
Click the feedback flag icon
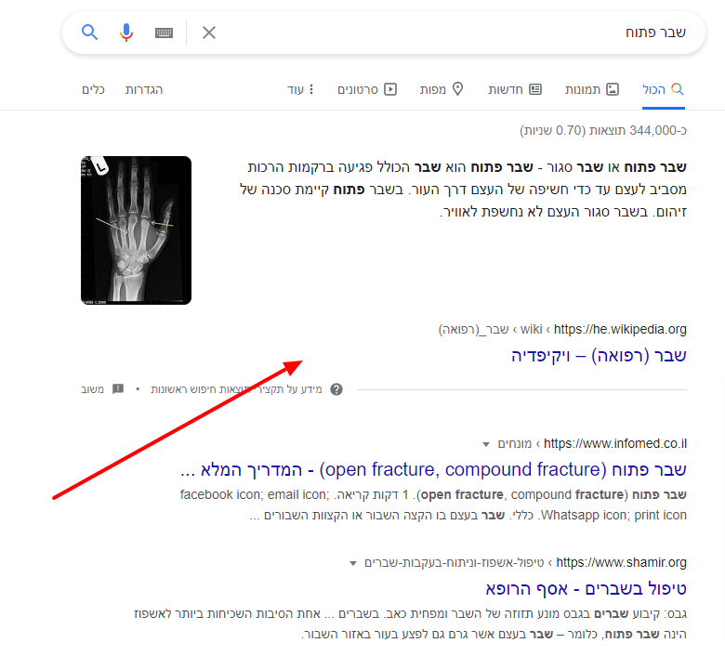coord(118,389)
